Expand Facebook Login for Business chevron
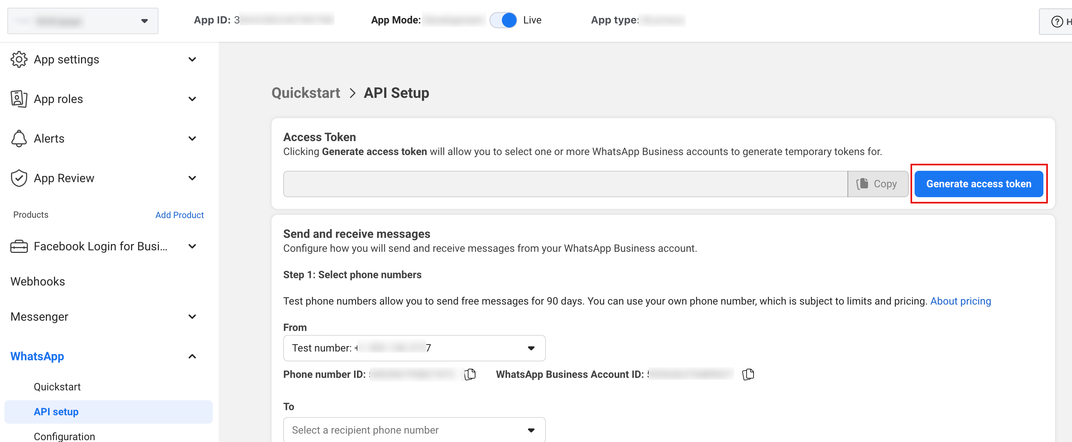This screenshot has height=442, width=1072. click(x=192, y=246)
